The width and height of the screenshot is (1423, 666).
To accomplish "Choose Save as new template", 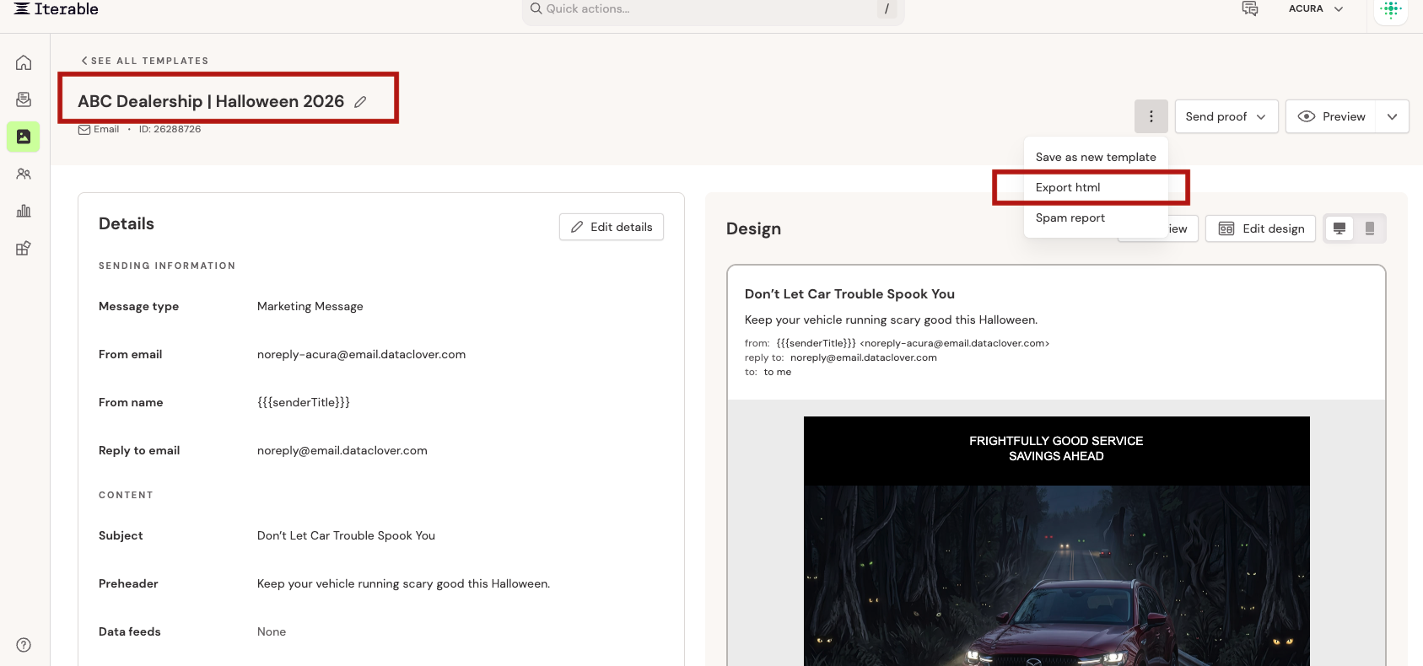I will click(1096, 157).
